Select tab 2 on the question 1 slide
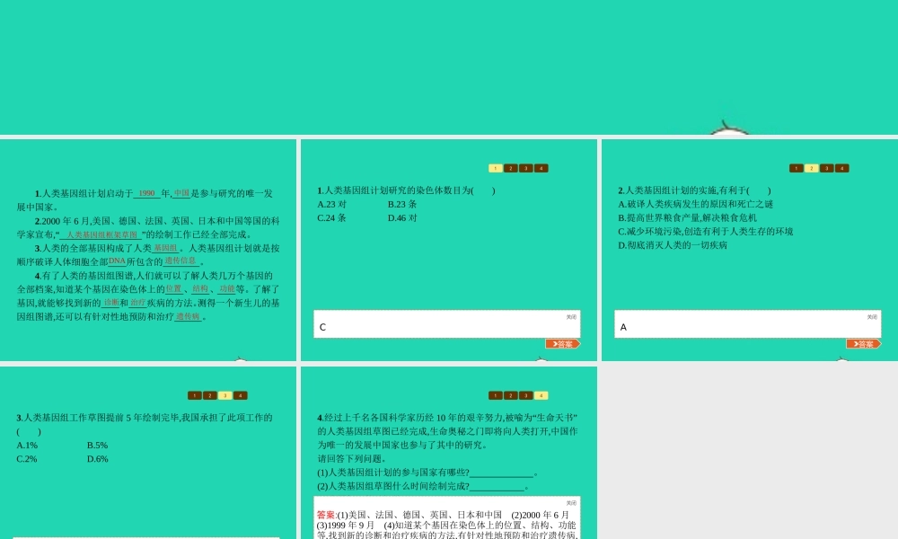The image size is (898, 539). (510, 168)
